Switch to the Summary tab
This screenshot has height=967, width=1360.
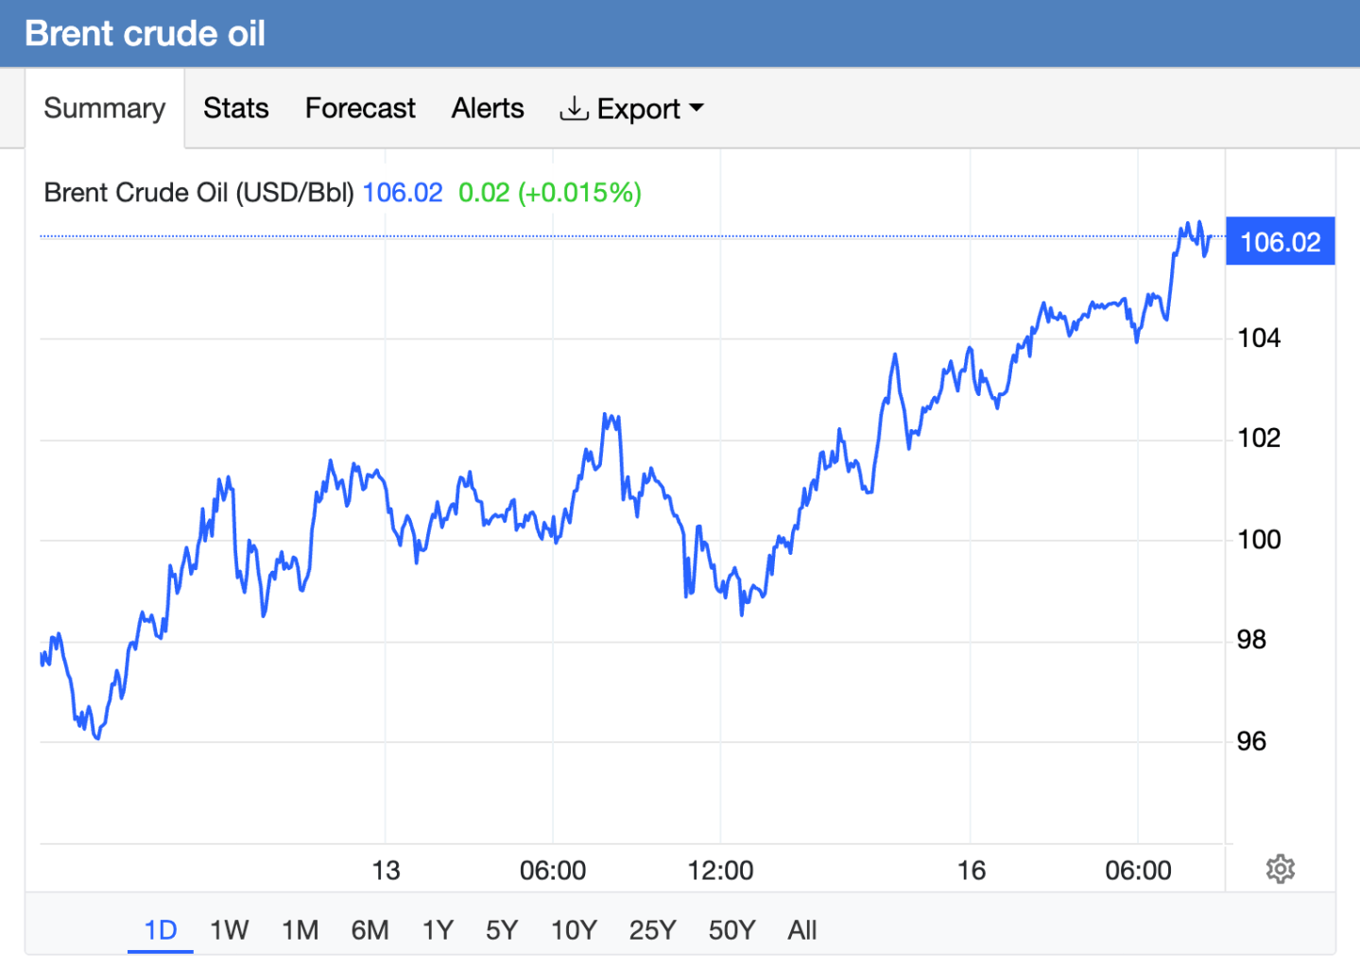click(104, 109)
